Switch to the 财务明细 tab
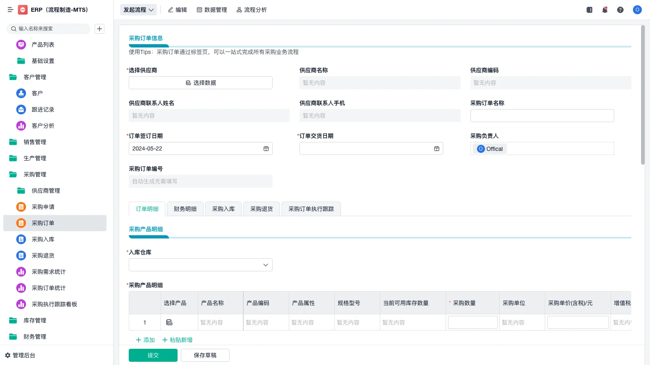Image resolution: width=650 pixels, height=365 pixels. (185, 209)
